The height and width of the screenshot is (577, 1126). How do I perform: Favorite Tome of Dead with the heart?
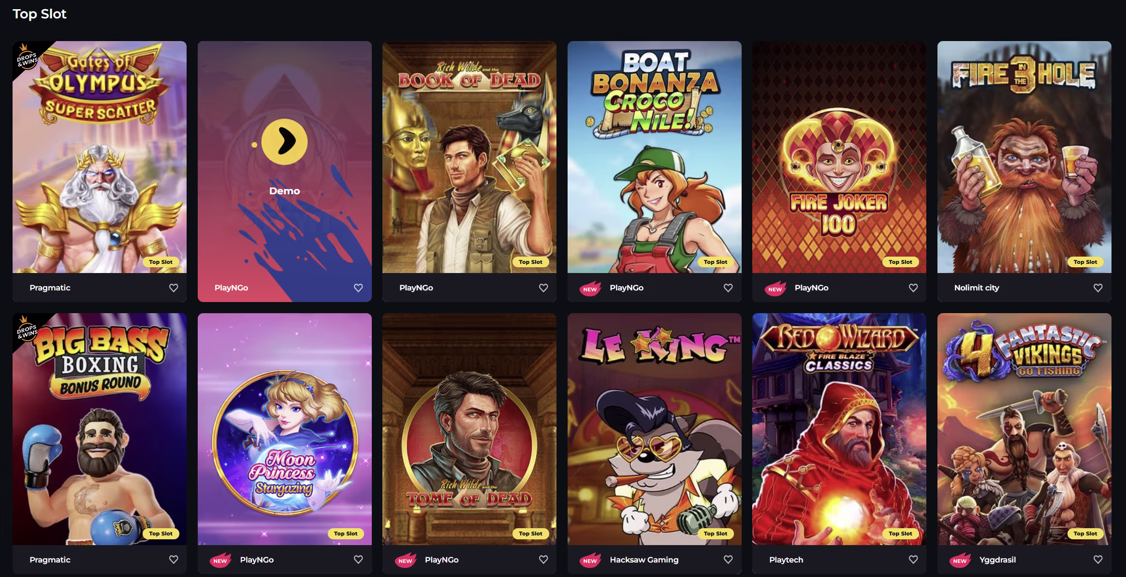coord(543,560)
